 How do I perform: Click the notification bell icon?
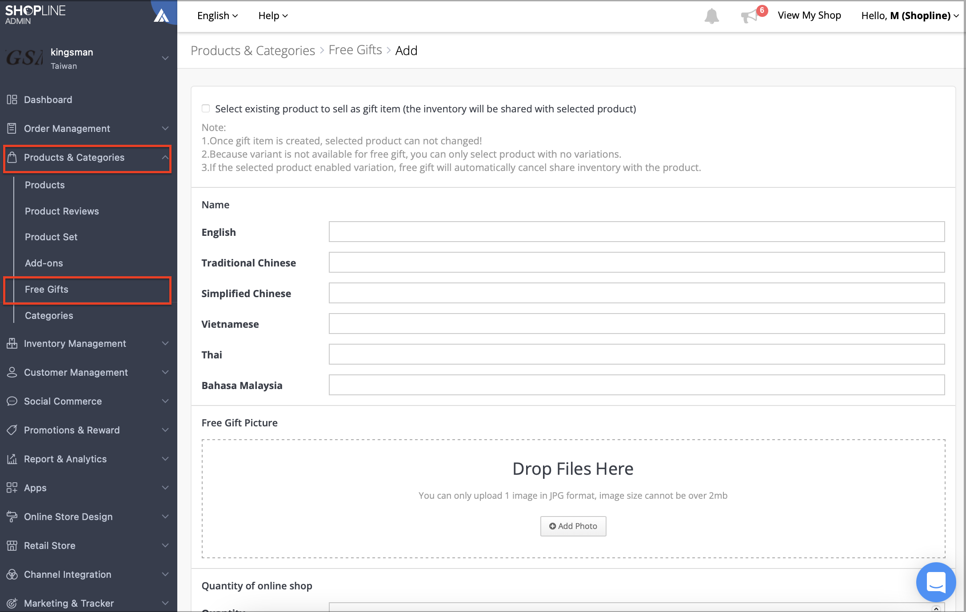pyautogui.click(x=711, y=16)
